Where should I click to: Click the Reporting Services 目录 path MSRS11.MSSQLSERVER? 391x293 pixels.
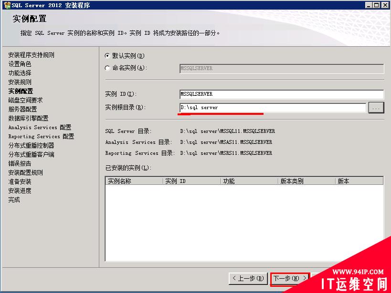[x=226, y=153]
